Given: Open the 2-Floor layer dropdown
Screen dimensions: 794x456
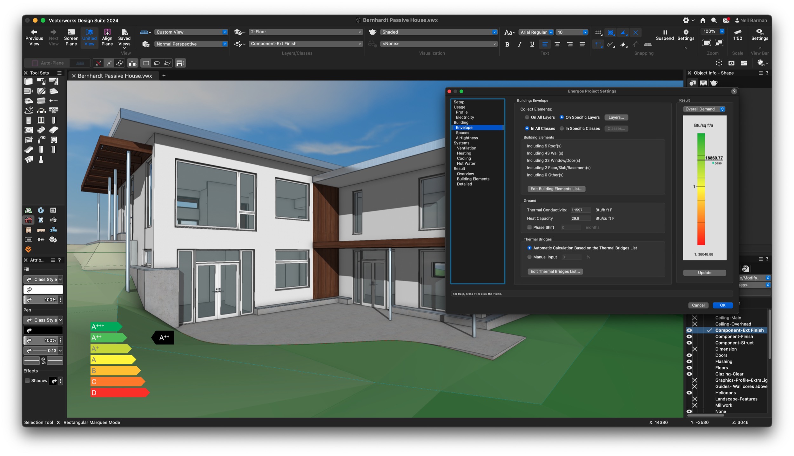Looking at the screenshot, I should [305, 32].
